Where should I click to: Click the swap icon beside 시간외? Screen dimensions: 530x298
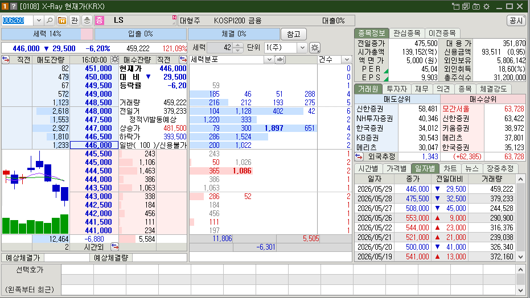point(114,247)
